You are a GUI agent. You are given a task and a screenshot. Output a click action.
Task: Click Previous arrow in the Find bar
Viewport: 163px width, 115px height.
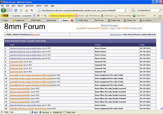(x=44, y=112)
